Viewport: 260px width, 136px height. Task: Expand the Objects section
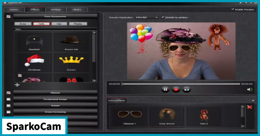click(55, 93)
